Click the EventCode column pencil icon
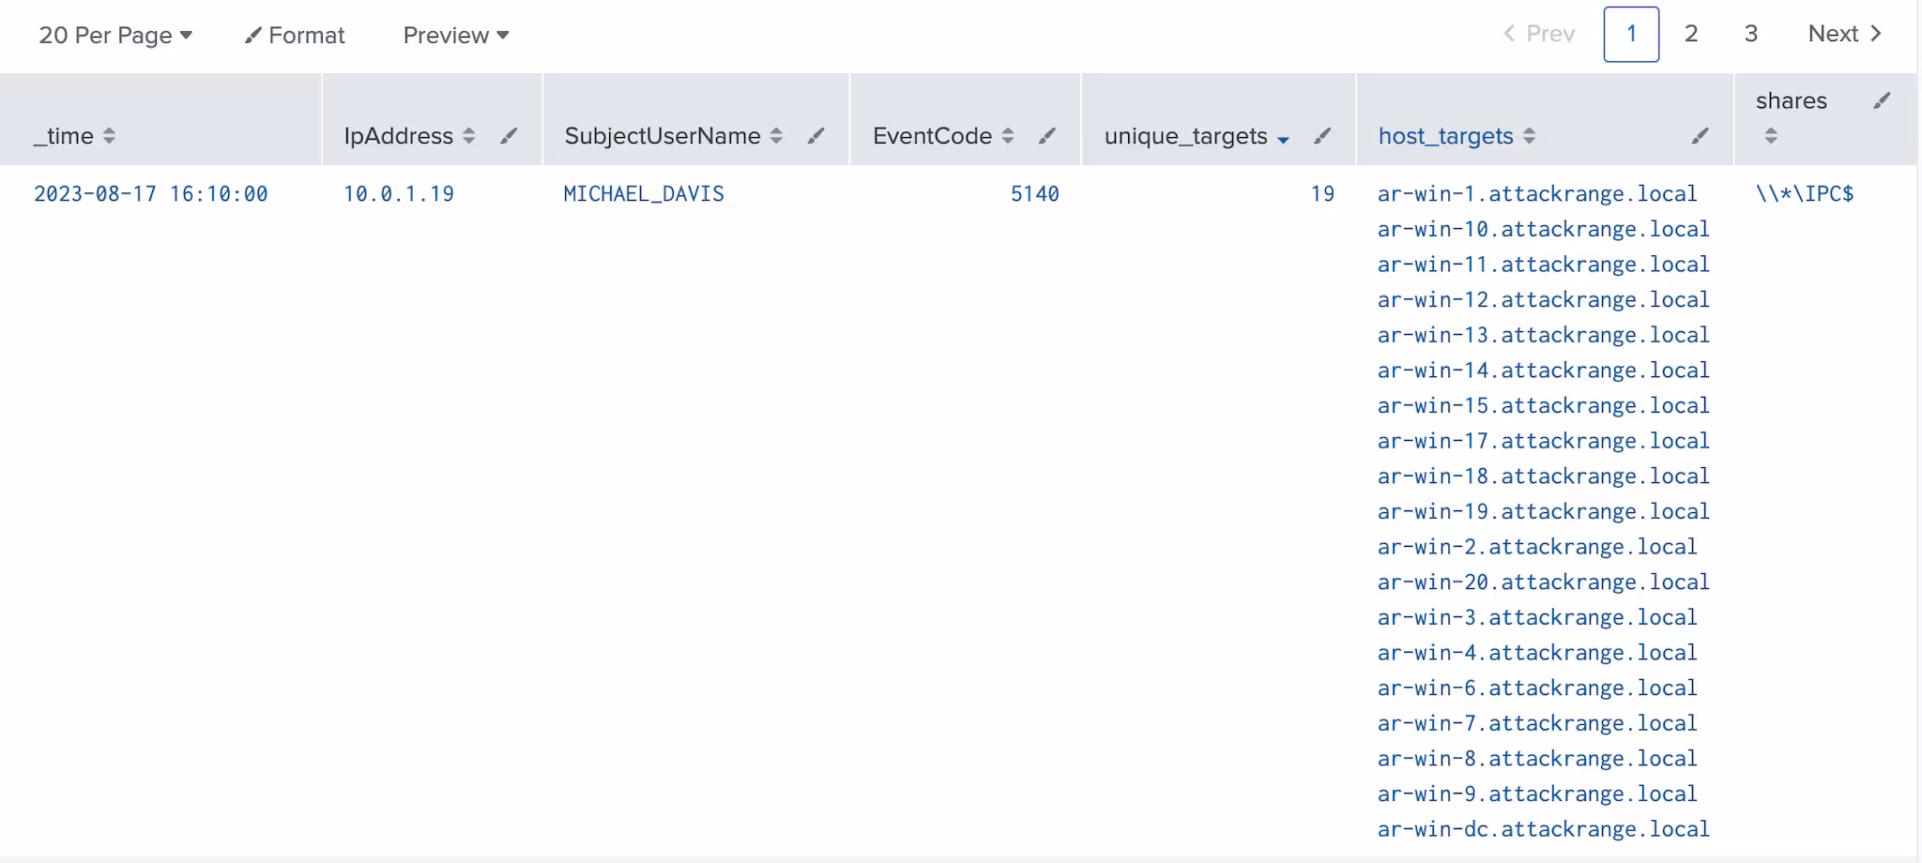This screenshot has width=1922, height=863. [x=1047, y=136]
